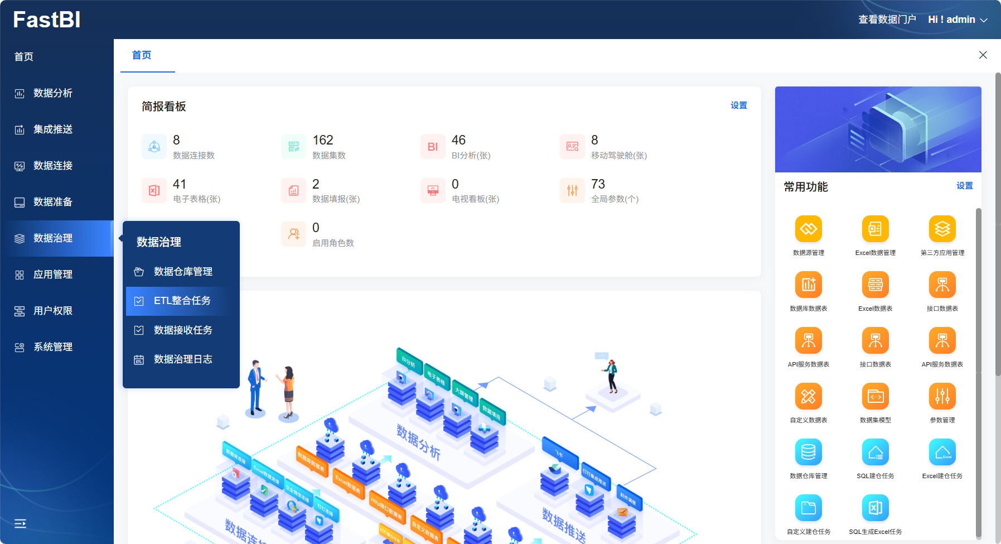Image resolution: width=1001 pixels, height=544 pixels.
Task: Open the 数据库数据表 icon
Action: pyautogui.click(x=808, y=285)
